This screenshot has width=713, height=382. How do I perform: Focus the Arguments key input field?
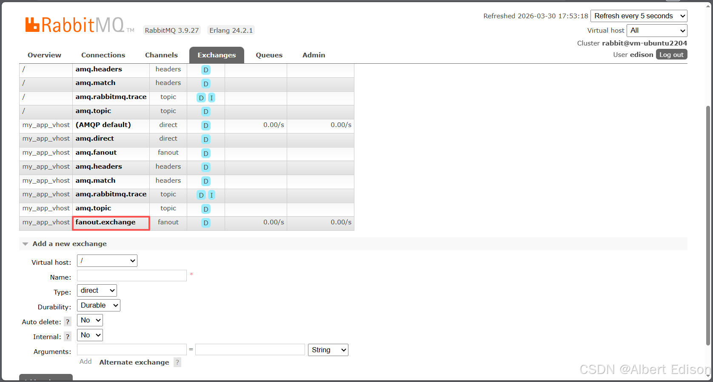tap(132, 350)
